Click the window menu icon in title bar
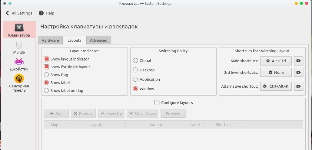 coord(5,3)
